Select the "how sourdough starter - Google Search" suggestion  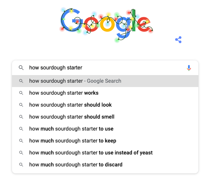point(75,81)
